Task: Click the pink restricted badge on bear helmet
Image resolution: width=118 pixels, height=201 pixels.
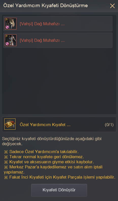Action: pyautogui.click(x=7, y=27)
